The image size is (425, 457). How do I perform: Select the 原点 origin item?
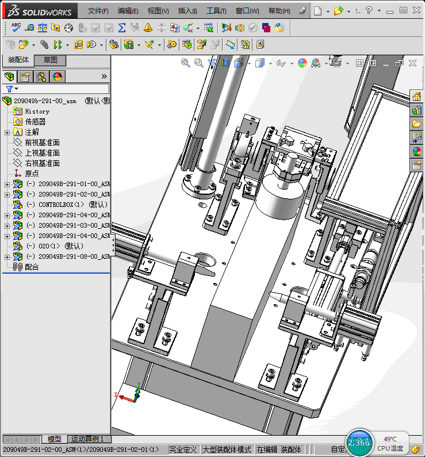pos(32,173)
